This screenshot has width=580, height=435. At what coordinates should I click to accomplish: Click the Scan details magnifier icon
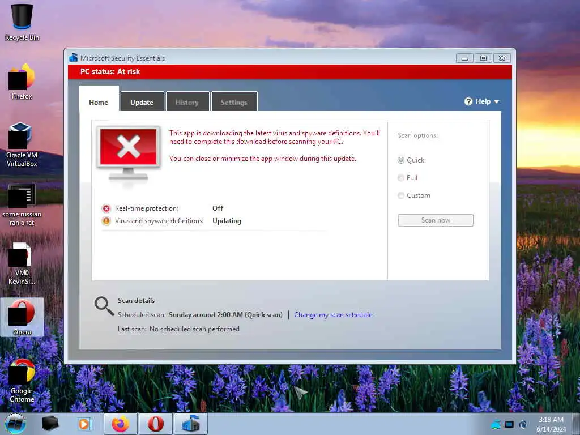click(104, 306)
